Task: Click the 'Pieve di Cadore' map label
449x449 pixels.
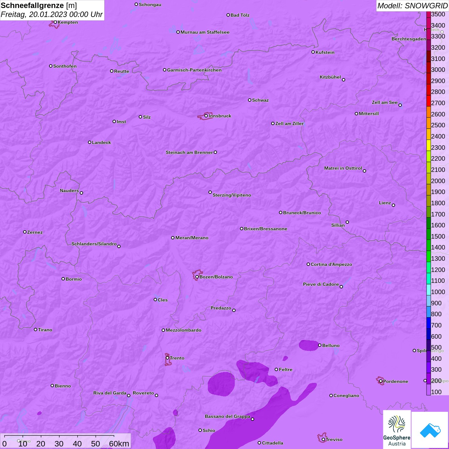Action: click(321, 284)
